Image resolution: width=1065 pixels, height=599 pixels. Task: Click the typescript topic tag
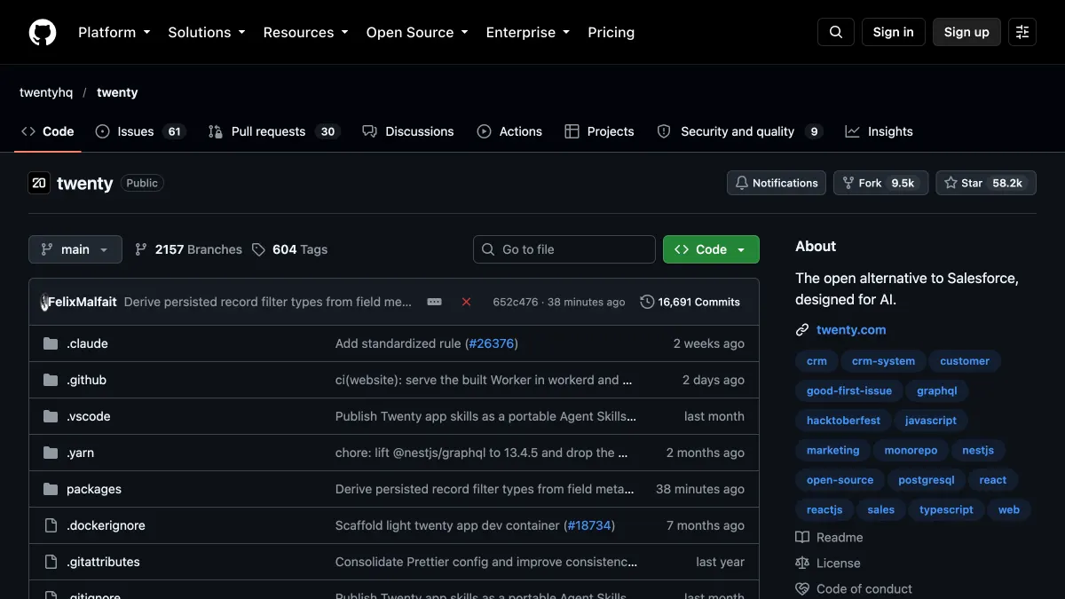[946, 509]
